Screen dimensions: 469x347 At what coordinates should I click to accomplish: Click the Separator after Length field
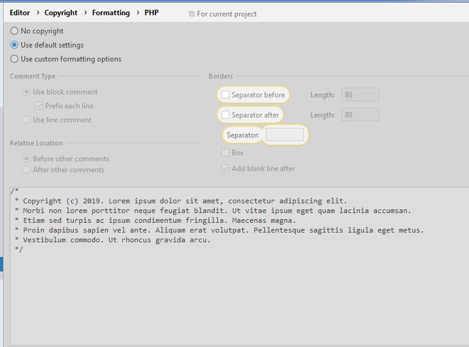tap(360, 114)
